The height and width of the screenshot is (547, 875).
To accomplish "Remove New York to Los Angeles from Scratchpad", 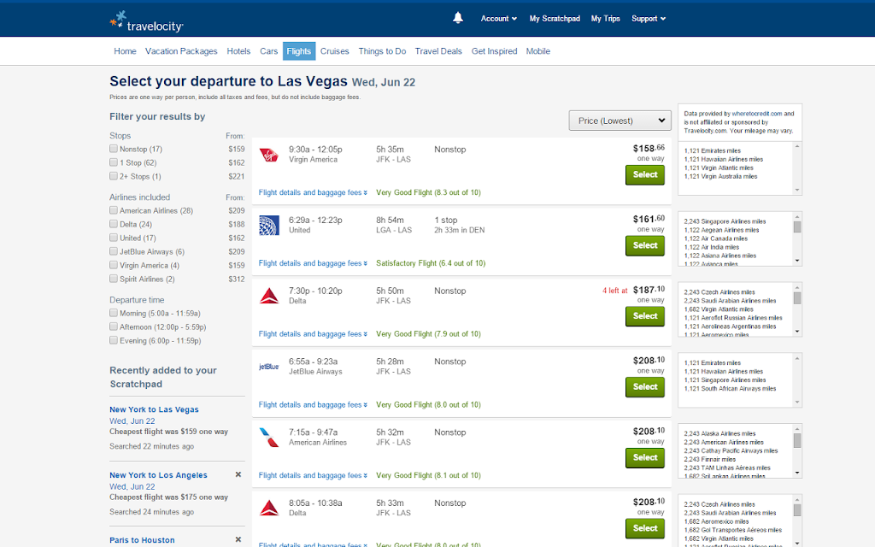I will coord(238,474).
